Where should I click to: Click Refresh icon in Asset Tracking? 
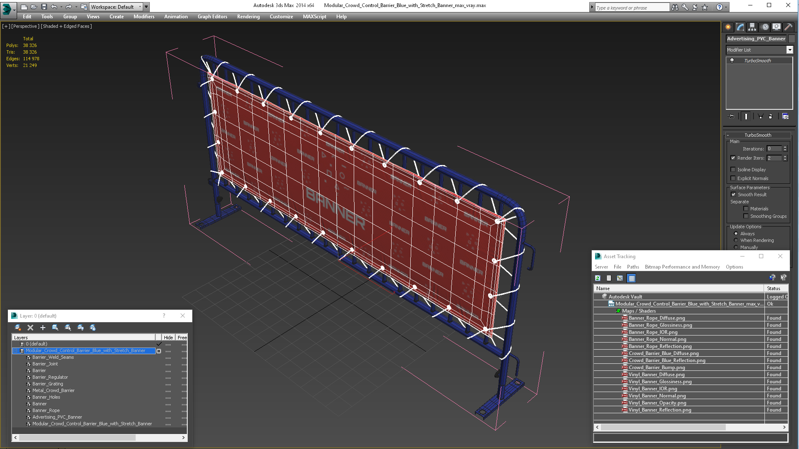point(598,278)
